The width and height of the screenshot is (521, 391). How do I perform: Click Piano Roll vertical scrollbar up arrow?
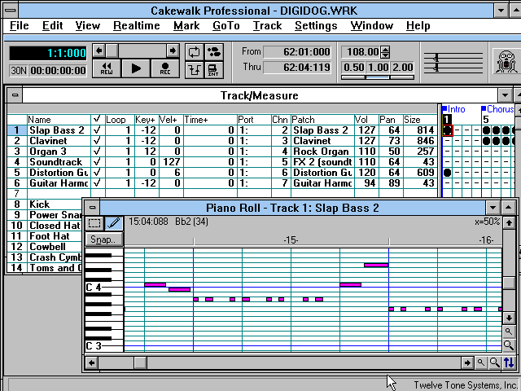point(509,222)
